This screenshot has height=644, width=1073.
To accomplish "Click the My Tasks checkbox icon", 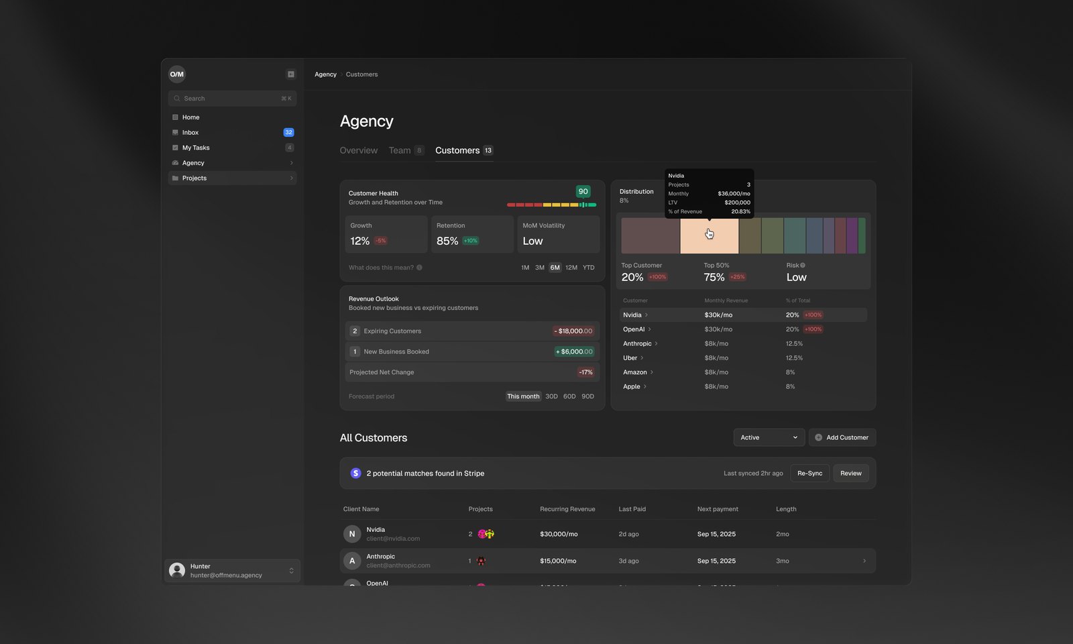I will [175, 148].
